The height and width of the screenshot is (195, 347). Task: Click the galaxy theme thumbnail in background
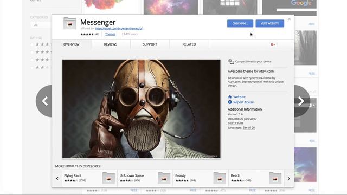(171, 7)
